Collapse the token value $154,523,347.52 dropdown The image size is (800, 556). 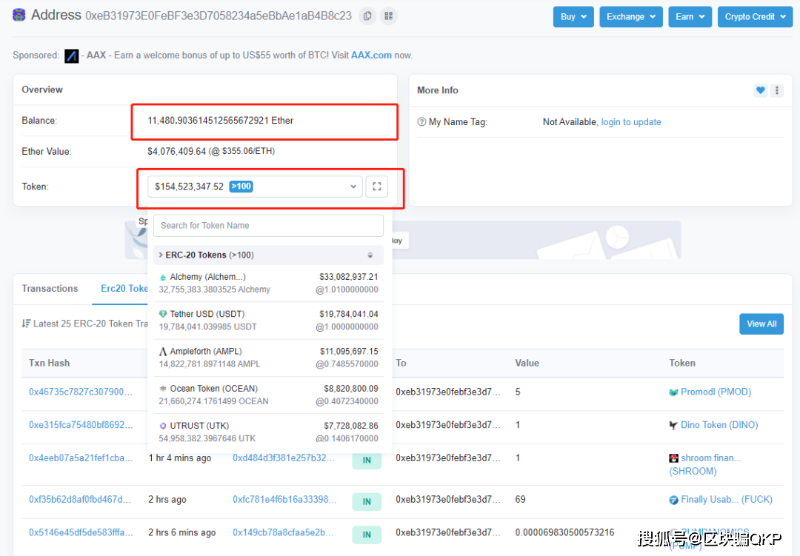coord(255,187)
